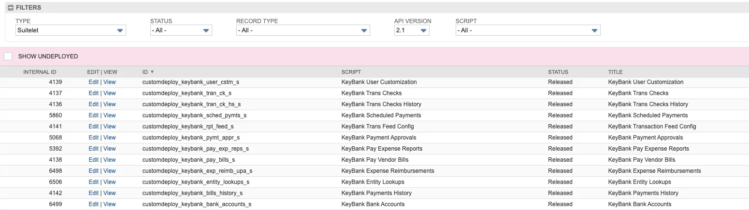The height and width of the screenshot is (210, 749).
Task: Open the API VERSION dropdown showing 2.1
Action: [x=412, y=30]
